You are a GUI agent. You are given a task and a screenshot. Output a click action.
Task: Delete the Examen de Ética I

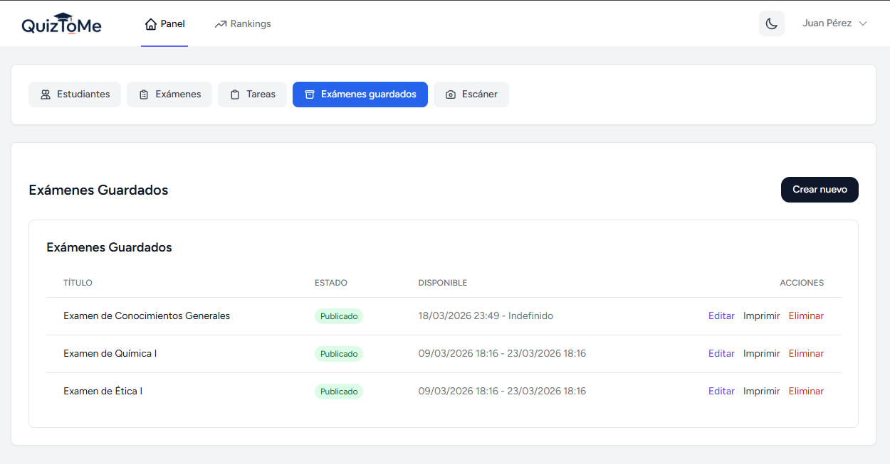pyautogui.click(x=805, y=392)
